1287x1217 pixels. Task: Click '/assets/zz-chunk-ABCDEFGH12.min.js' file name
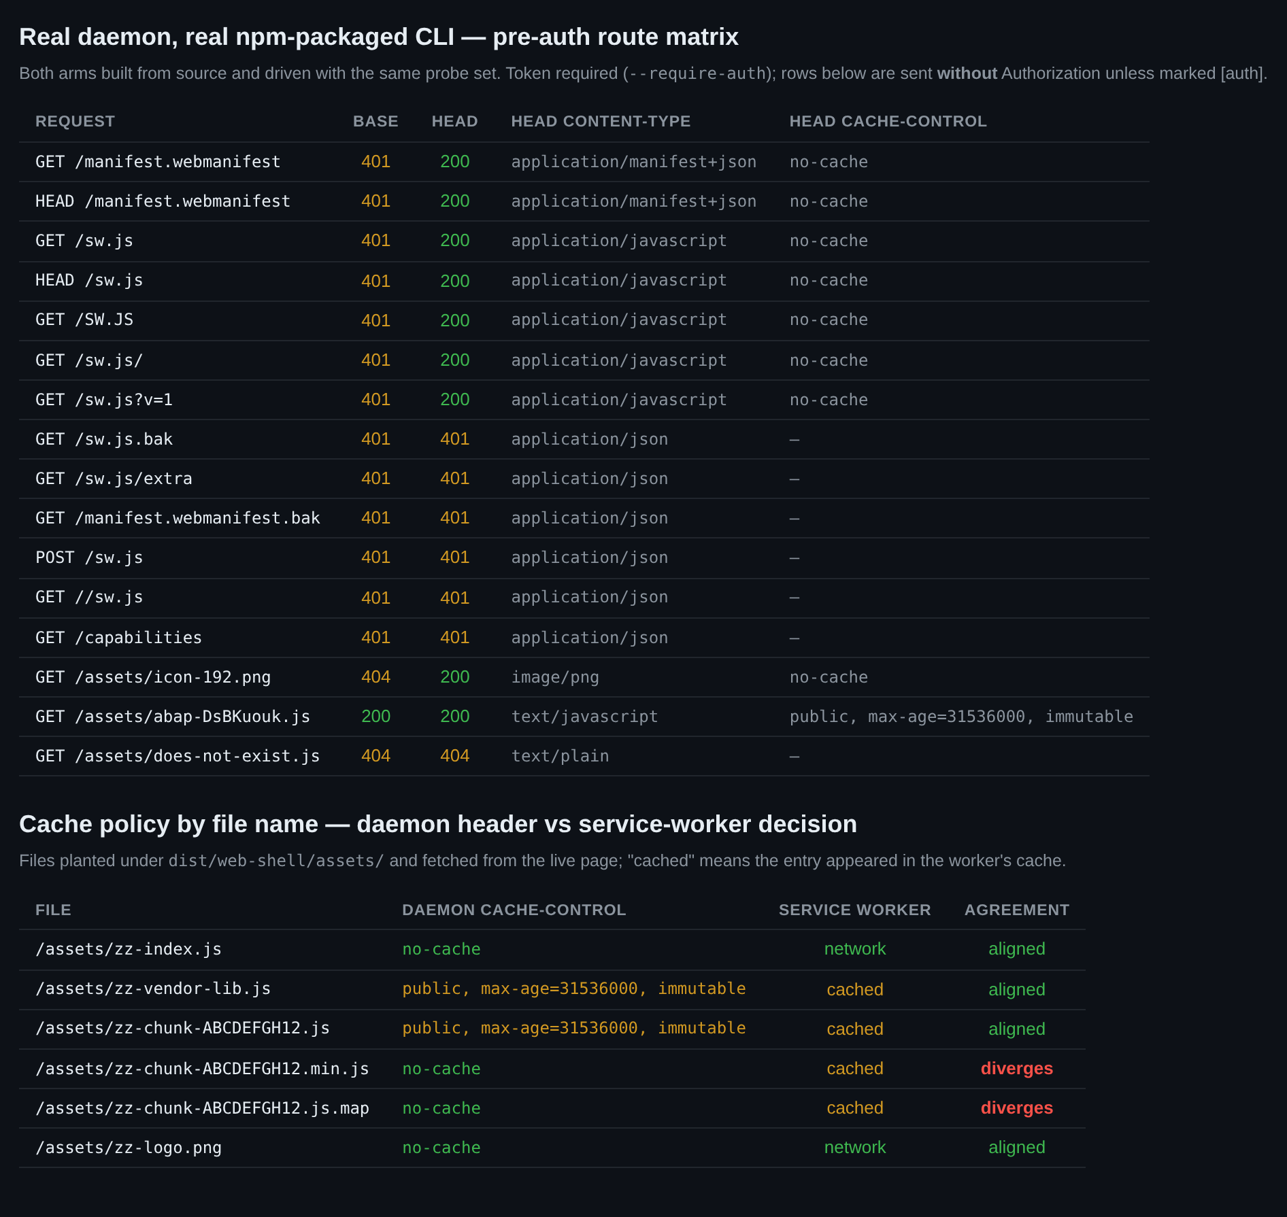coord(202,1069)
